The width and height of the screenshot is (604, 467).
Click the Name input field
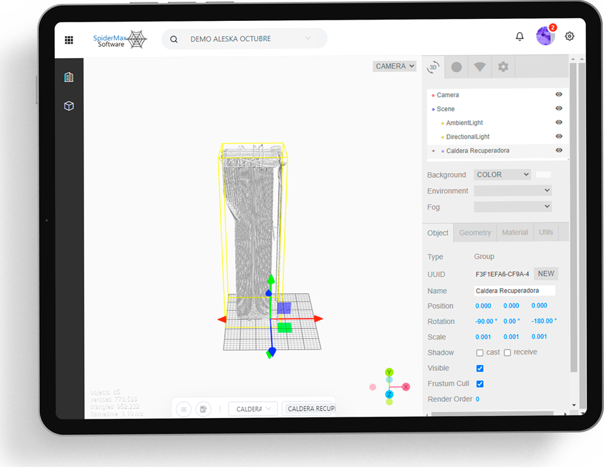515,291
